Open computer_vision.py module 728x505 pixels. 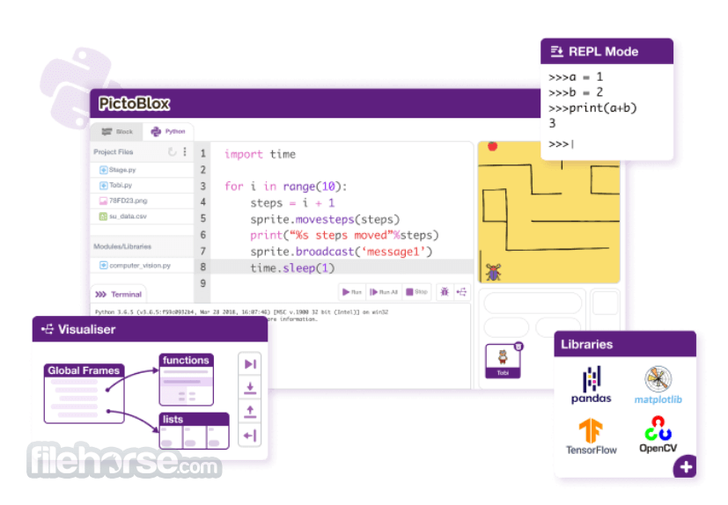pyautogui.click(x=142, y=266)
